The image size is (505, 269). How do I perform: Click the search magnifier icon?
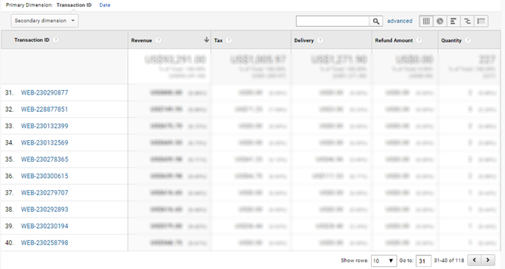click(376, 22)
